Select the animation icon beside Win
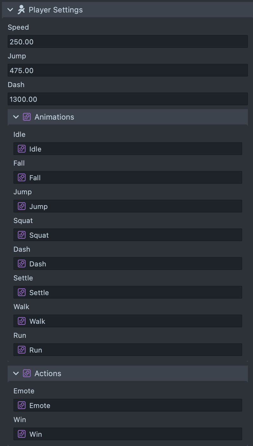 (21, 434)
